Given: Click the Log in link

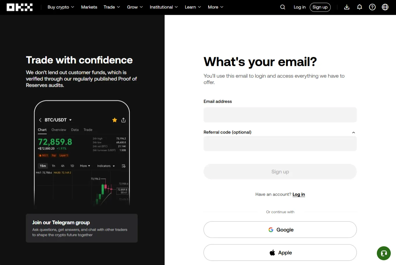Looking at the screenshot, I should click(x=298, y=194).
